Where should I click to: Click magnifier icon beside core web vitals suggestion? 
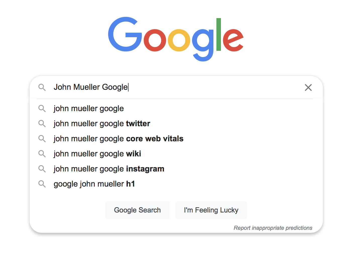[x=42, y=139]
